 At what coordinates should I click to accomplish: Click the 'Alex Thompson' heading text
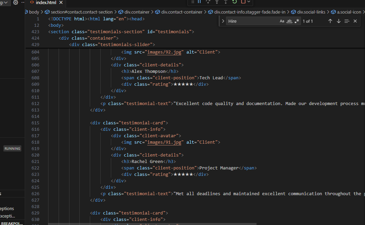click(x=148, y=71)
